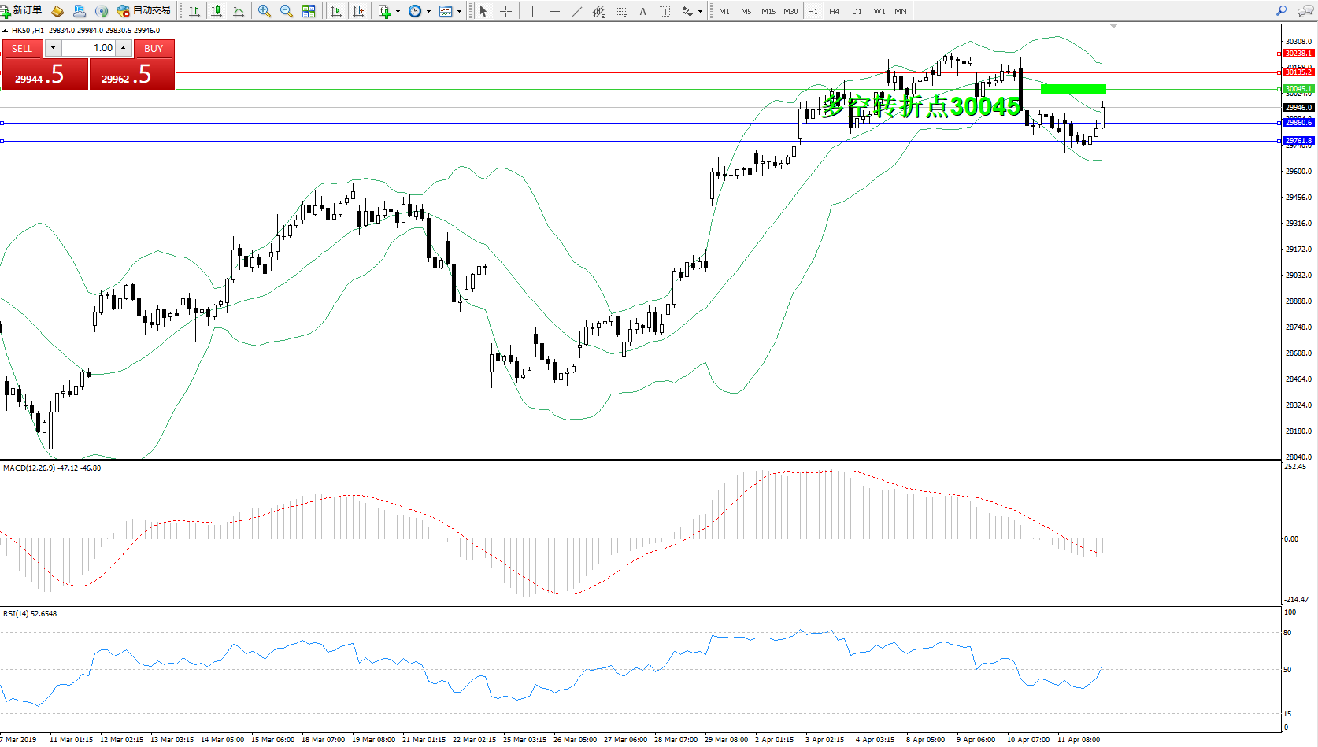Screen dimensions: 1318x747
Task: Toggle the chart shift button
Action: pos(358,11)
